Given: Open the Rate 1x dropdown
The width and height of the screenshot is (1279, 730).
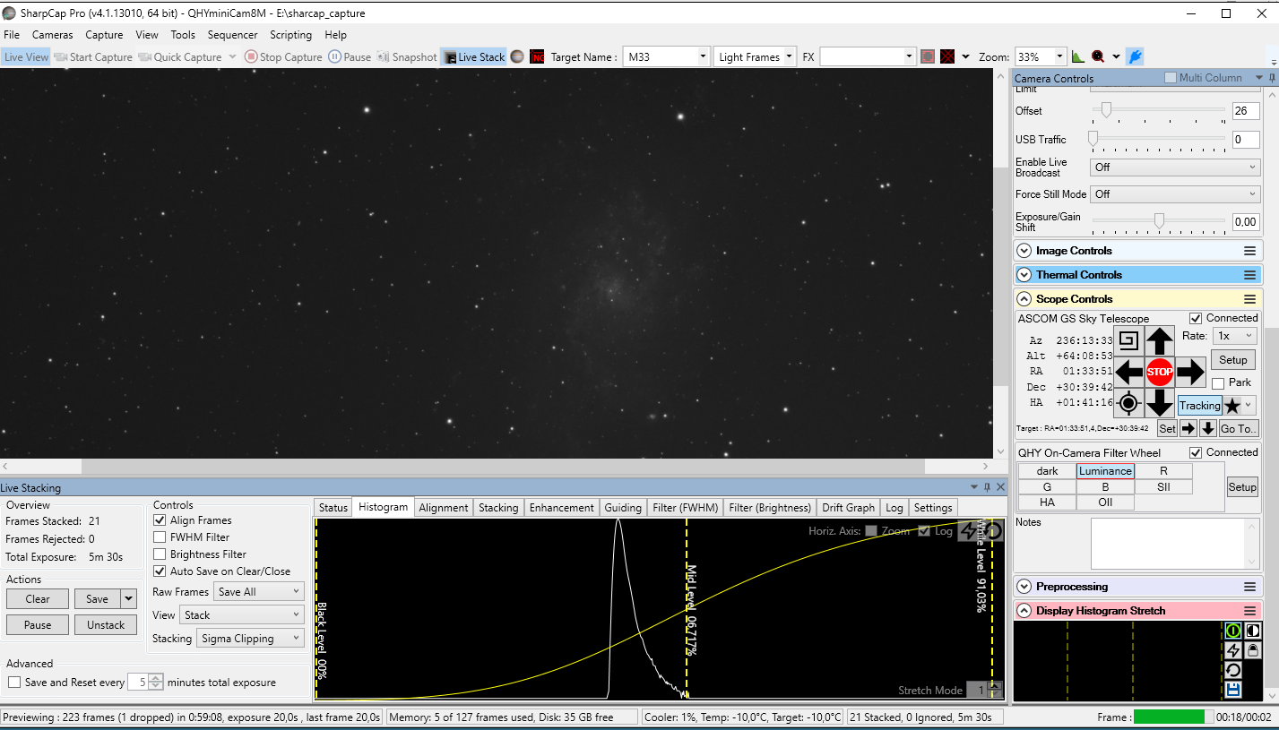Looking at the screenshot, I should click(x=1234, y=336).
